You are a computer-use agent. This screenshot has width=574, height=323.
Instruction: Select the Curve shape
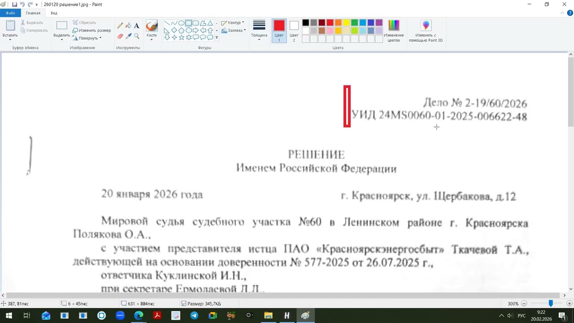174,23
